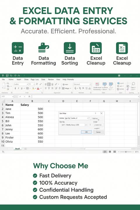140x210 pixels.
Task: Open the font size dropdown
Action: tap(34, 84)
